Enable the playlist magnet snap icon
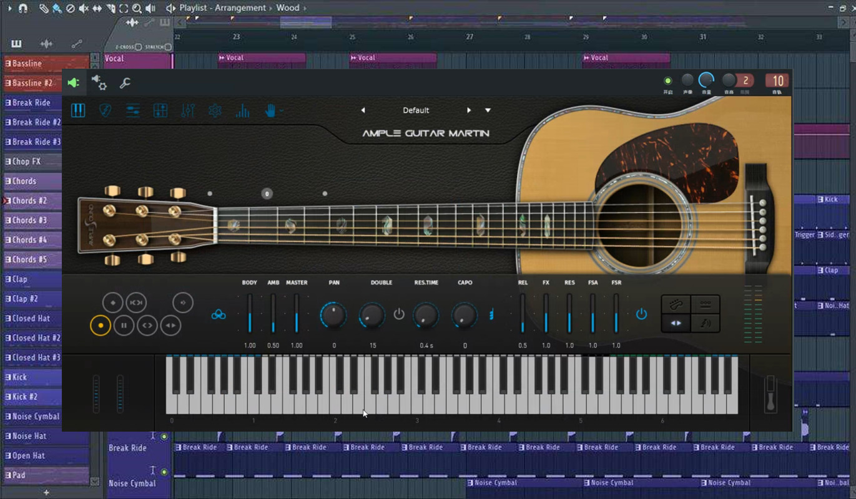The width and height of the screenshot is (856, 499). point(23,8)
